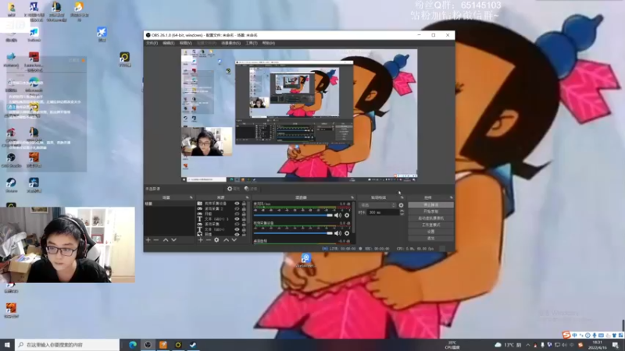The height and width of the screenshot is (351, 625).
Task: Mute the 视频采集设备 speaker icon in mixer
Action: pyautogui.click(x=337, y=233)
